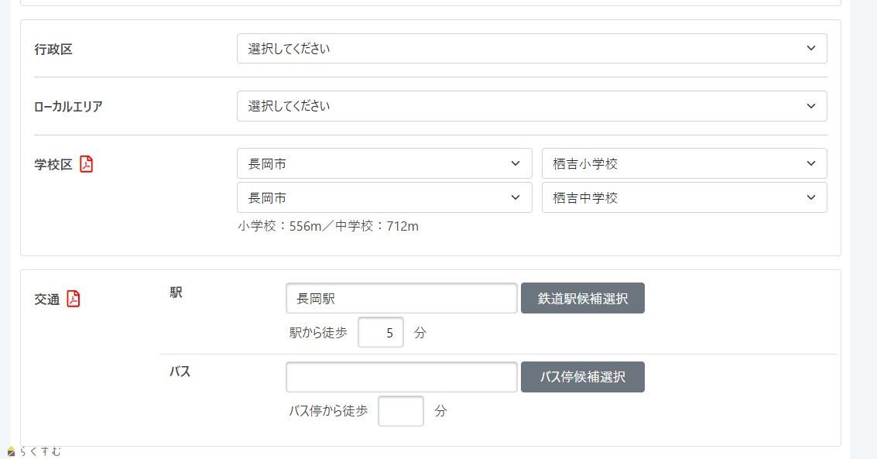
Task: Select the 駅から徒歩 minutes field
Action: (x=381, y=333)
